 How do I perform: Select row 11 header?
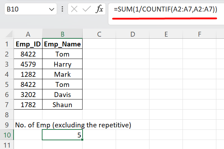(x=7, y=145)
